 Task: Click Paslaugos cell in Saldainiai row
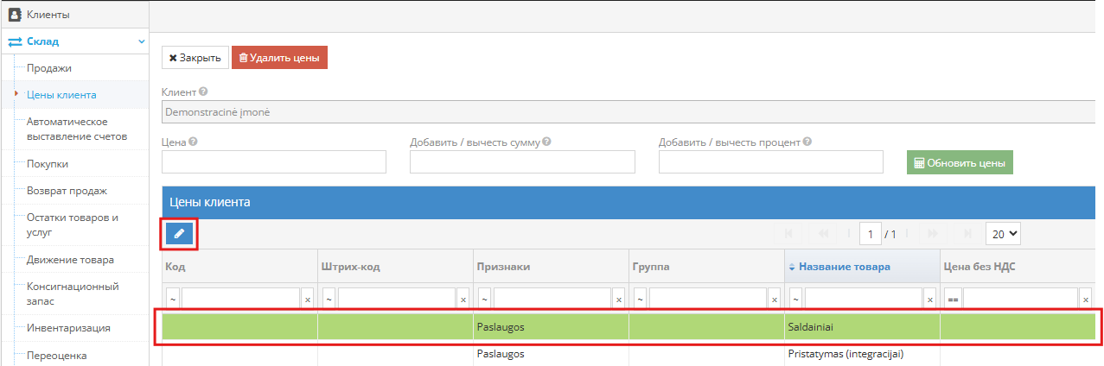(x=551, y=327)
